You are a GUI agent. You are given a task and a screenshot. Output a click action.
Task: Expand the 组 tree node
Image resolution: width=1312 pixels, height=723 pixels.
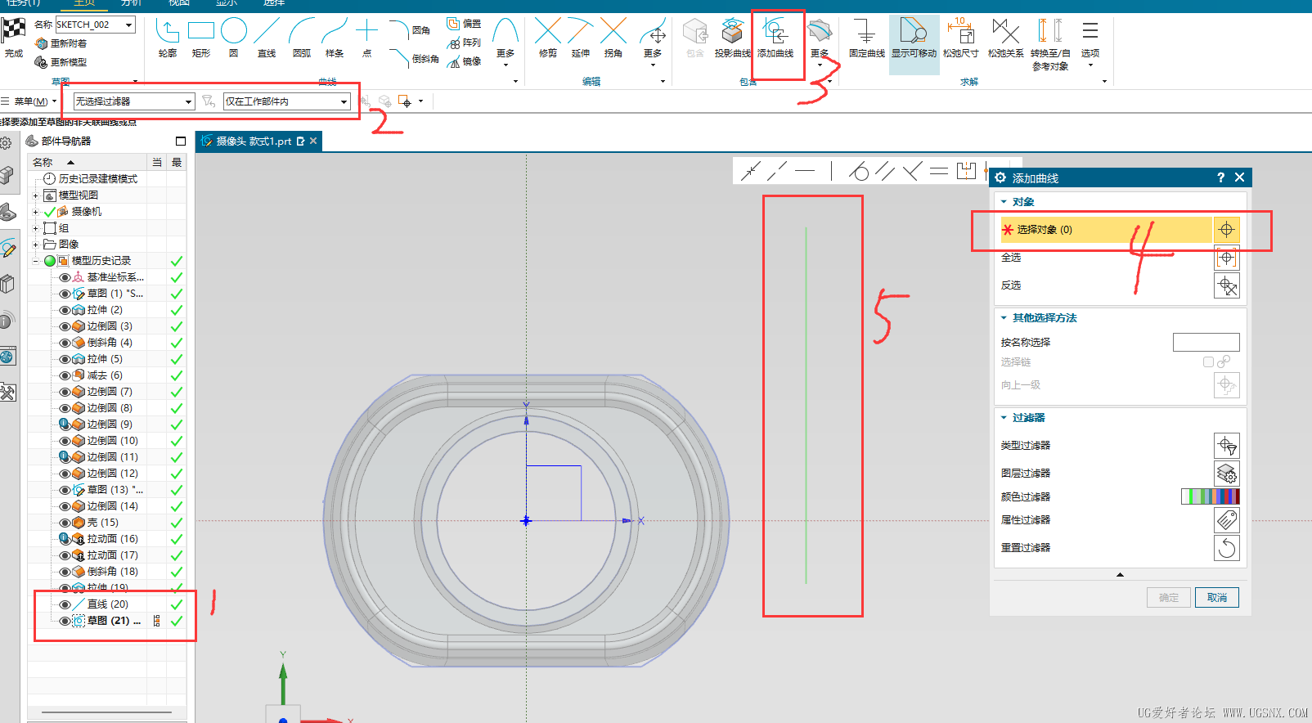(35, 228)
